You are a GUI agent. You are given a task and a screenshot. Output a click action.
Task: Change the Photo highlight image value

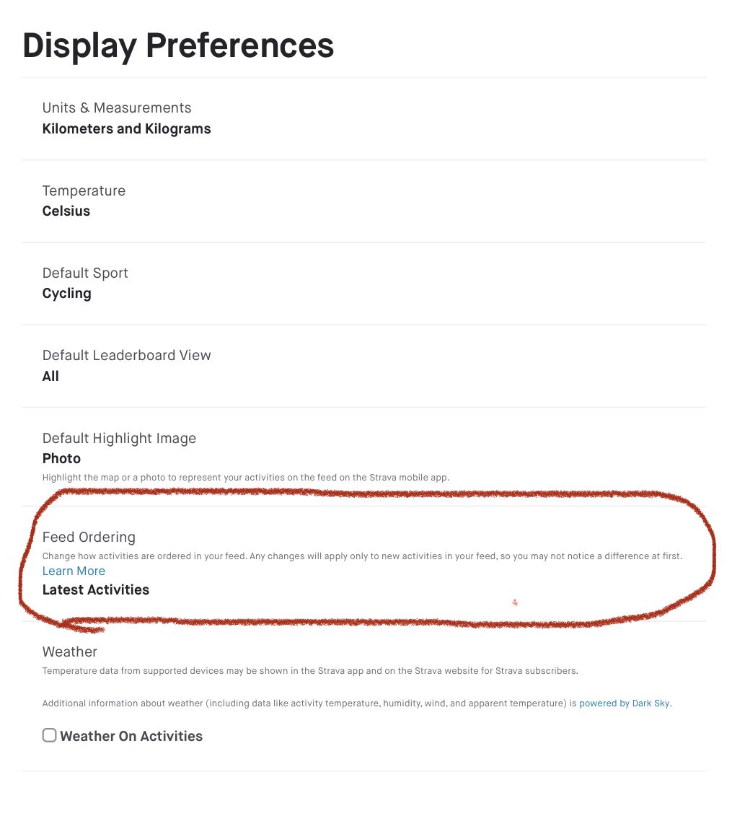(61, 458)
